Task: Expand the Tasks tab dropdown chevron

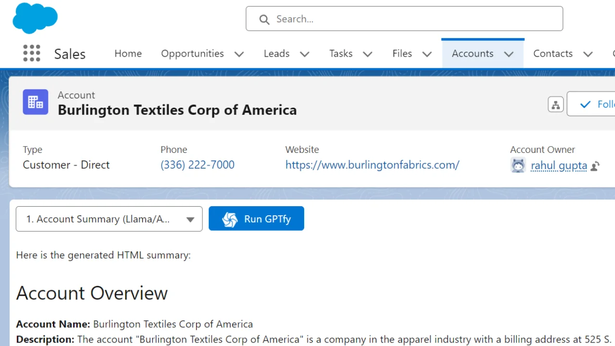Action: click(368, 54)
